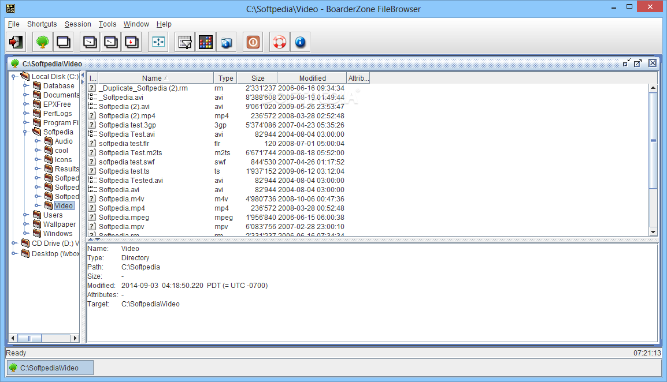Expand the Database folder node
This screenshot has height=382, width=667.
coord(25,86)
